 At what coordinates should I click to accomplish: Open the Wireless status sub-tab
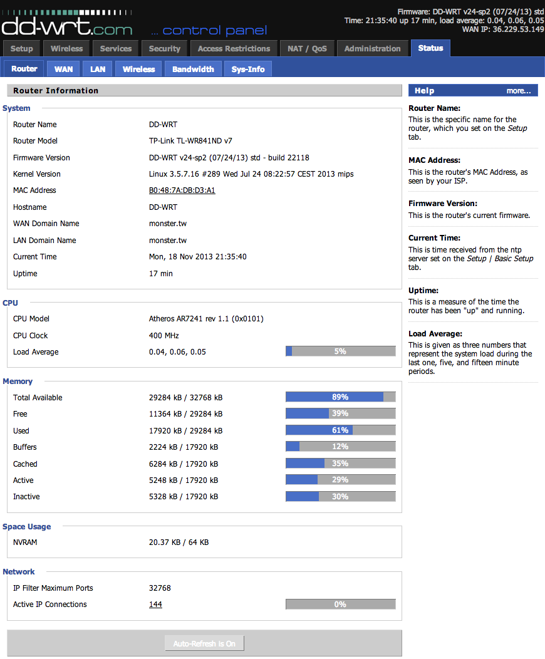138,70
